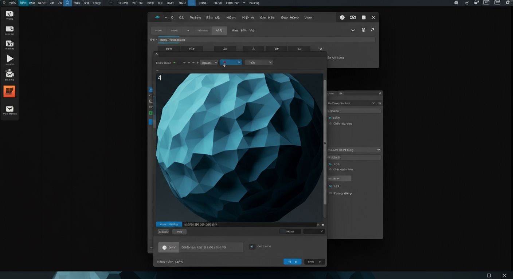Open the envelope mail icon in left dock
This screenshot has height=279, width=513.
[9, 109]
